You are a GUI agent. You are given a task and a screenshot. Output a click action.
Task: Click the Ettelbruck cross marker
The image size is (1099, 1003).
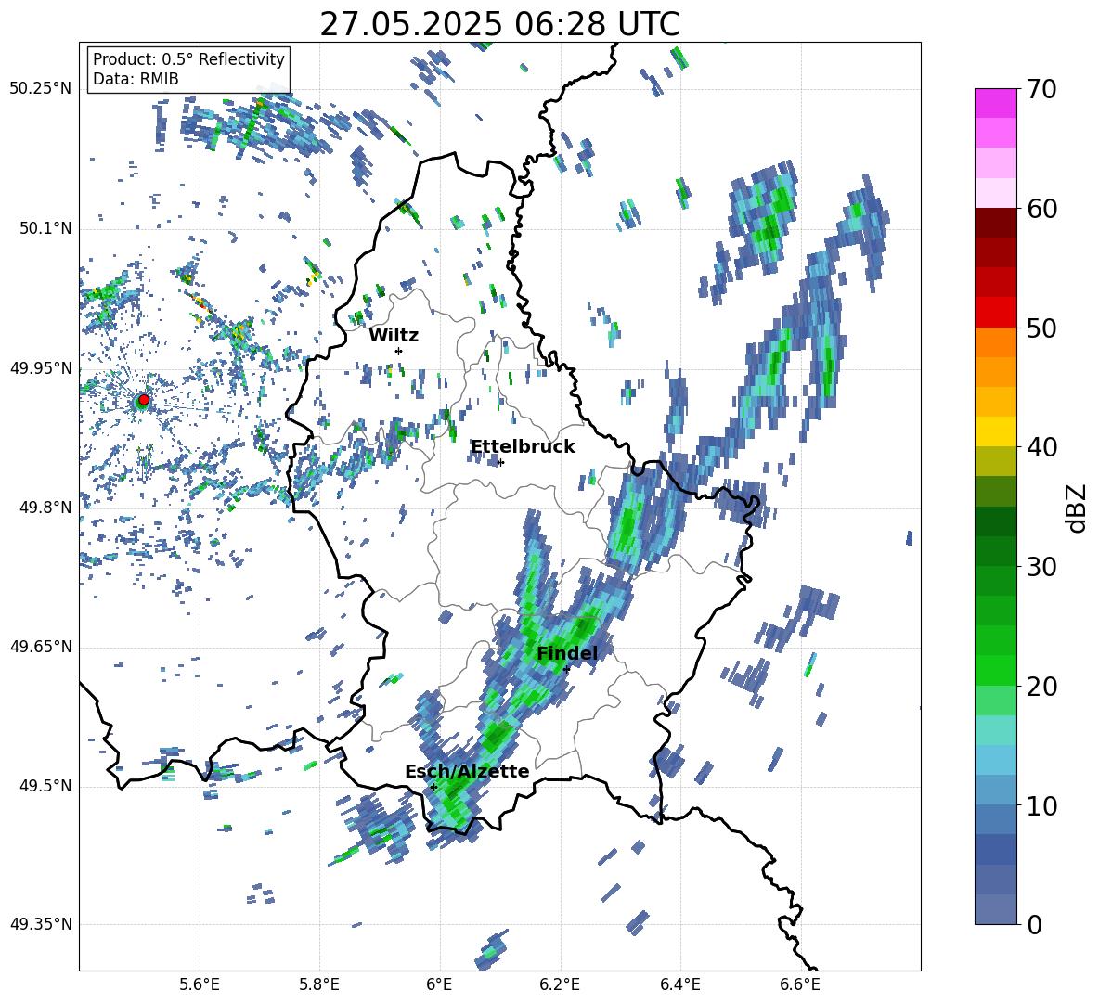[x=500, y=462]
